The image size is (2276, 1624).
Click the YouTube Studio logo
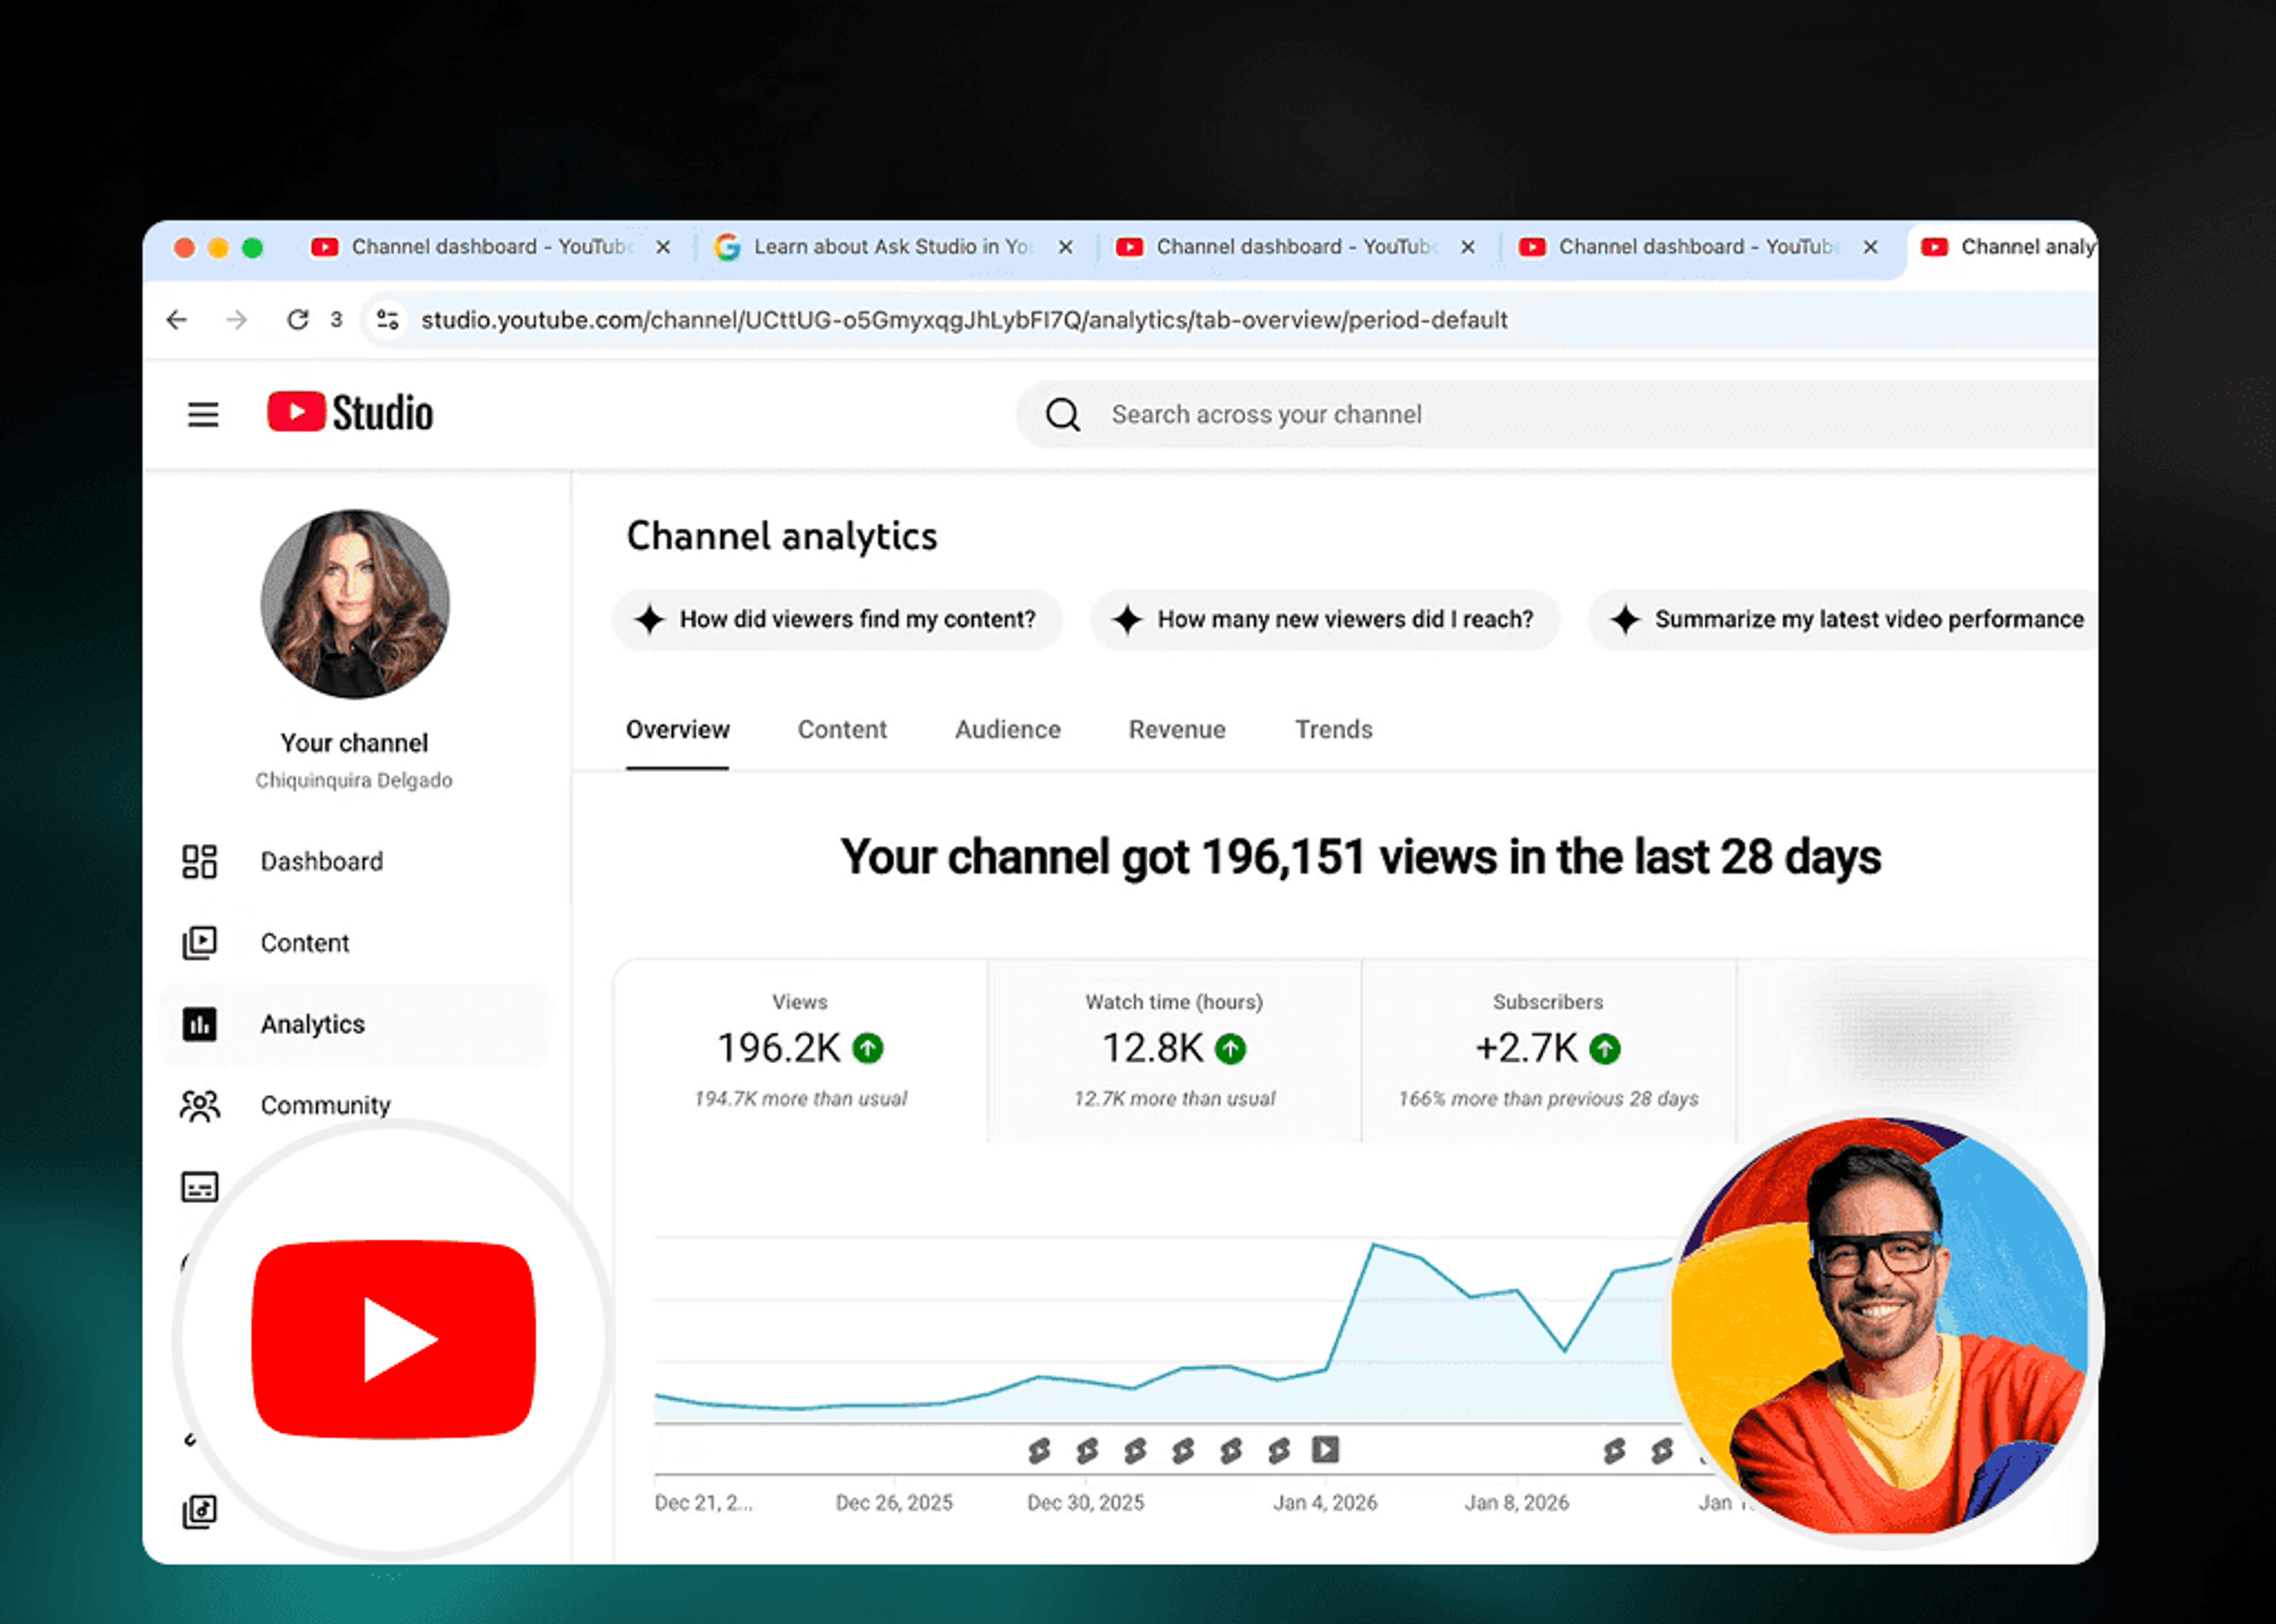click(350, 412)
